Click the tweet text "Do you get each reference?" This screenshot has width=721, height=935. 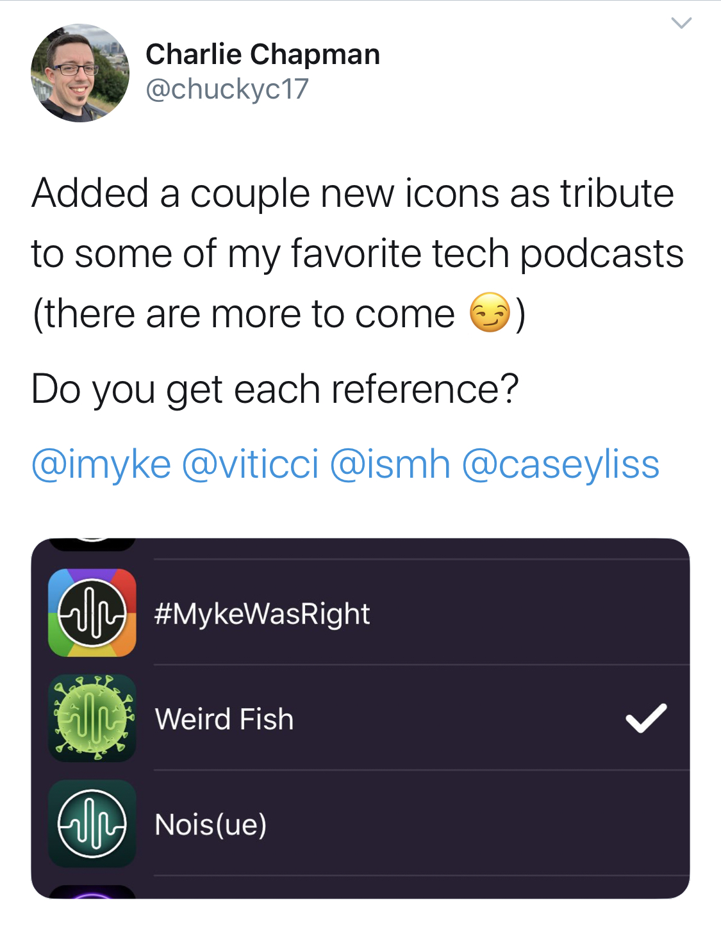(275, 389)
